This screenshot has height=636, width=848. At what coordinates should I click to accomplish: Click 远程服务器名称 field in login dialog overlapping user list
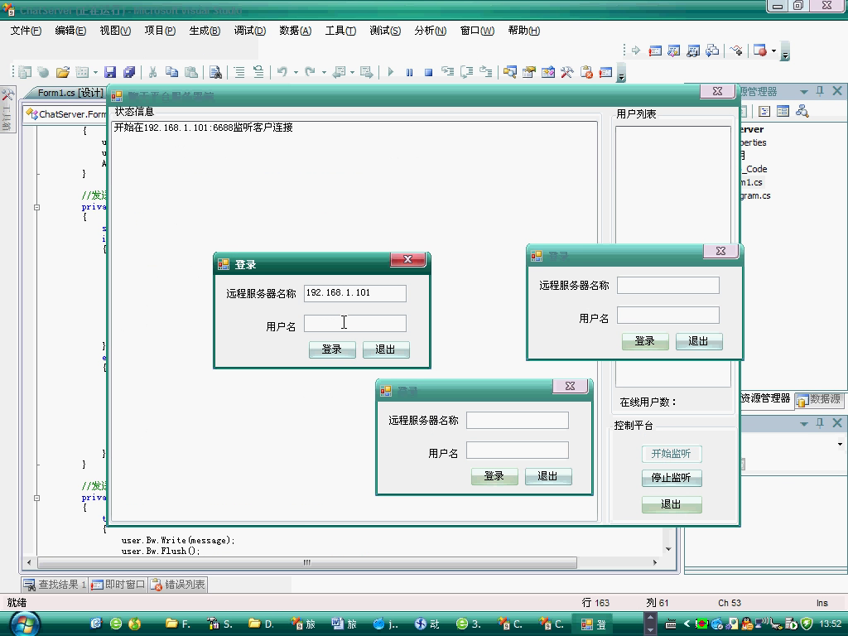tap(668, 285)
